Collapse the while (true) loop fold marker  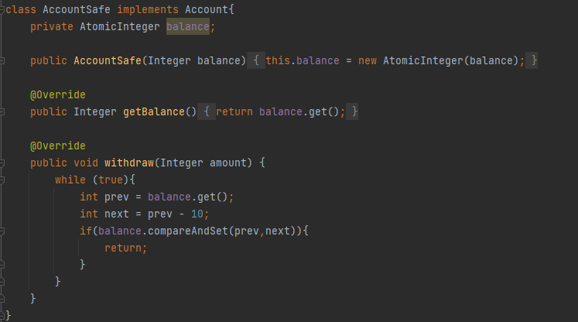point(2,180)
